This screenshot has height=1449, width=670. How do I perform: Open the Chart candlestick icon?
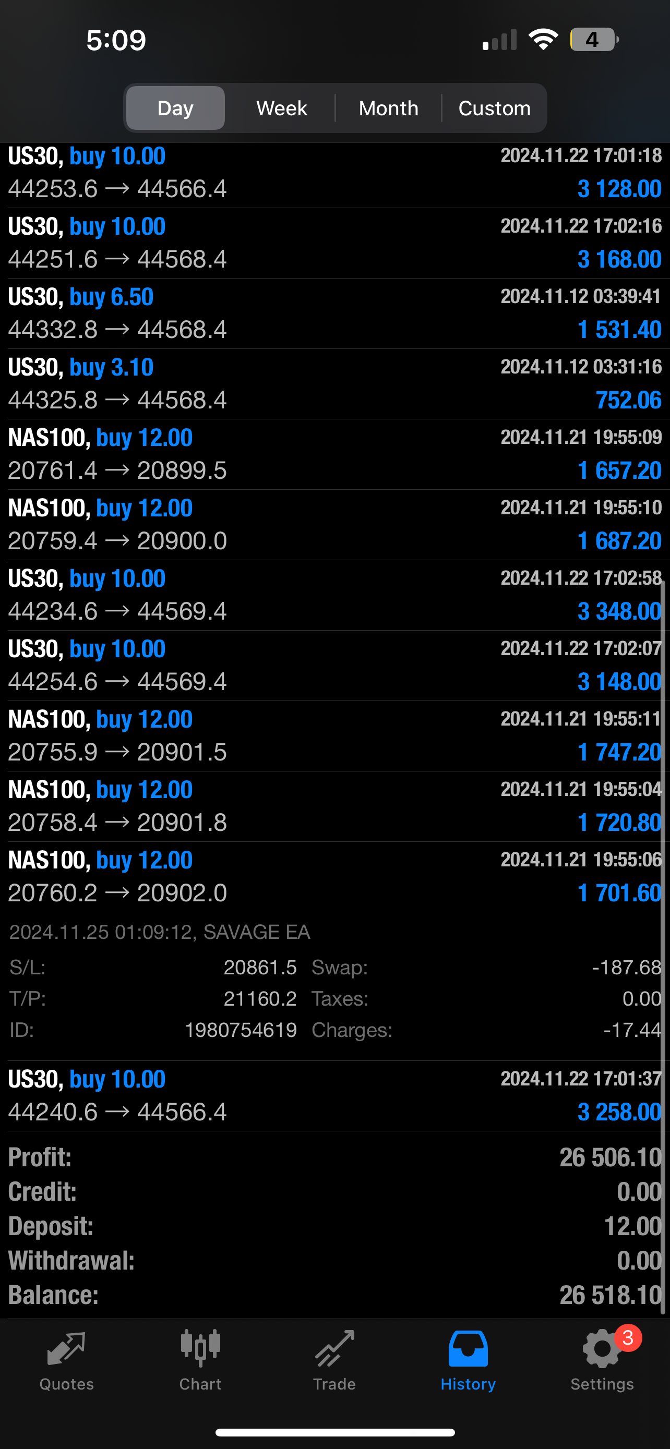pyautogui.click(x=200, y=1348)
